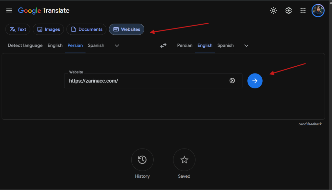This screenshot has width=332, height=190.
Task: Select Persian as source language
Action: (75, 45)
